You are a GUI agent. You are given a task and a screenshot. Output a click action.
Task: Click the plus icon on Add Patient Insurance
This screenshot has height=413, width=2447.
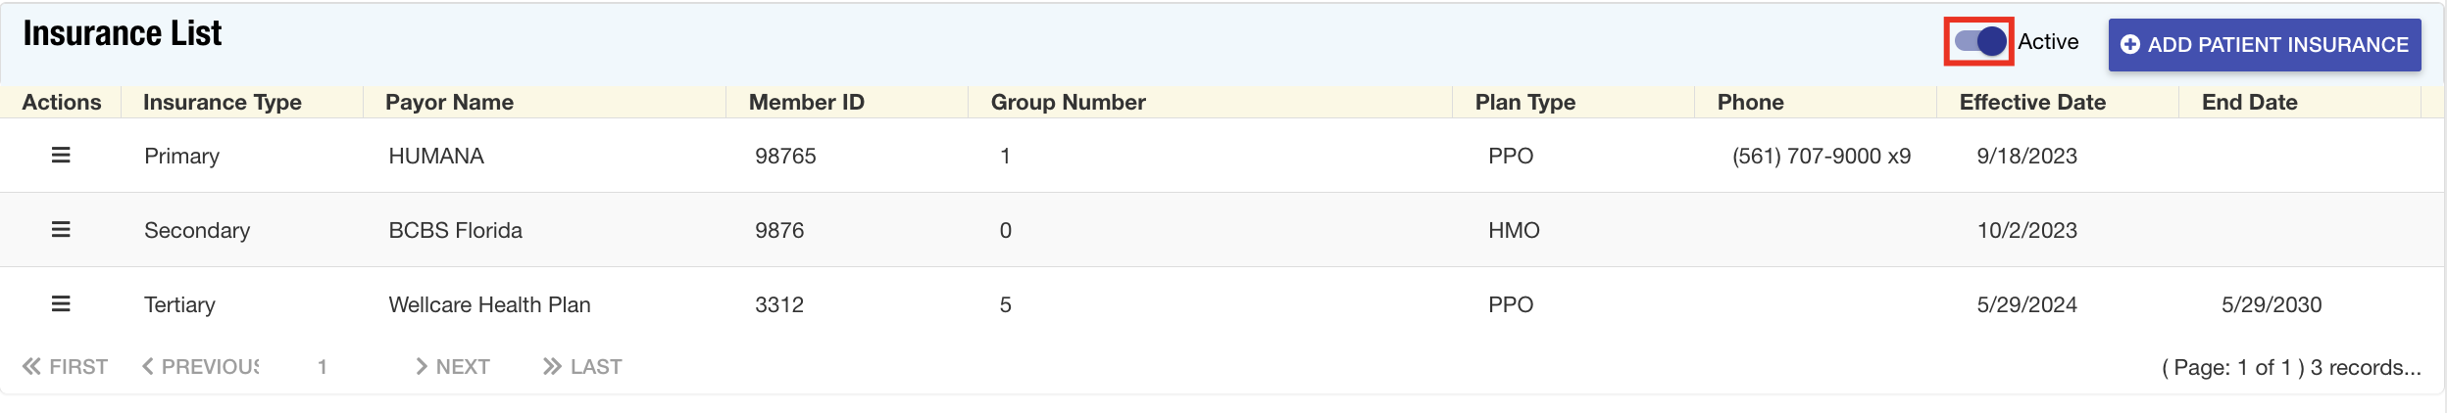2130,45
